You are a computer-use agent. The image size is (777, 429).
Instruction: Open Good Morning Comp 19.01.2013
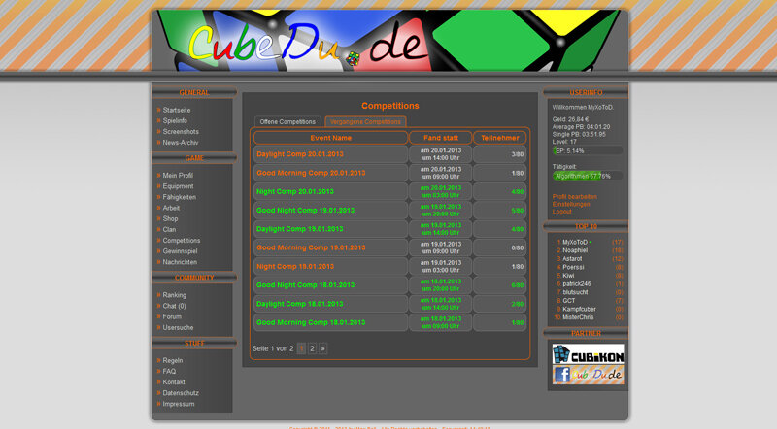click(x=311, y=247)
